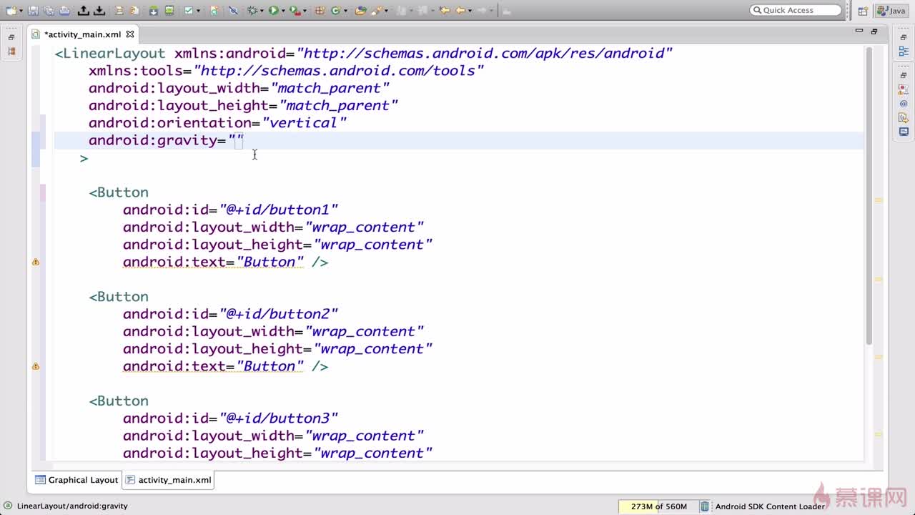Click the Run External Tools icon
The height and width of the screenshot is (515, 915).
coord(295,11)
